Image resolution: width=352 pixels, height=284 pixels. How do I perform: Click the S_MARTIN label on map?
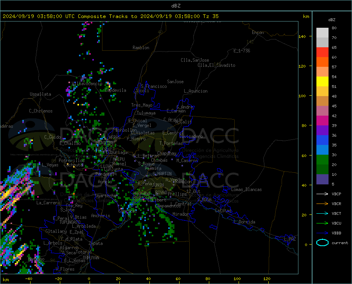click(x=162, y=174)
